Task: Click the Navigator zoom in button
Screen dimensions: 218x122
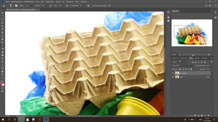Action: [209, 55]
